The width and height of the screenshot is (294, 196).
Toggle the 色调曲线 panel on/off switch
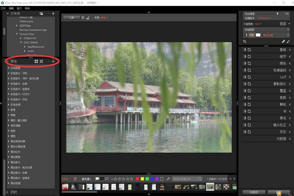click(245, 70)
